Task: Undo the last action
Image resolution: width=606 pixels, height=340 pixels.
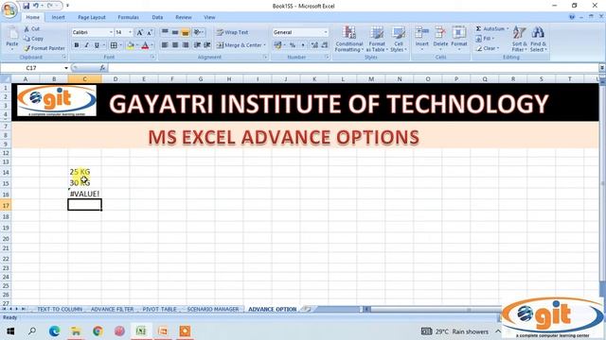Action: (36, 6)
